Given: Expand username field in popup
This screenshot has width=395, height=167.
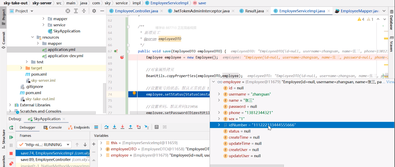Looking at the screenshot, I should [x=219, y=94].
